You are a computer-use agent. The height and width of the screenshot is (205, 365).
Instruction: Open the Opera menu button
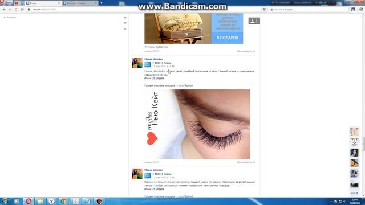6,2
